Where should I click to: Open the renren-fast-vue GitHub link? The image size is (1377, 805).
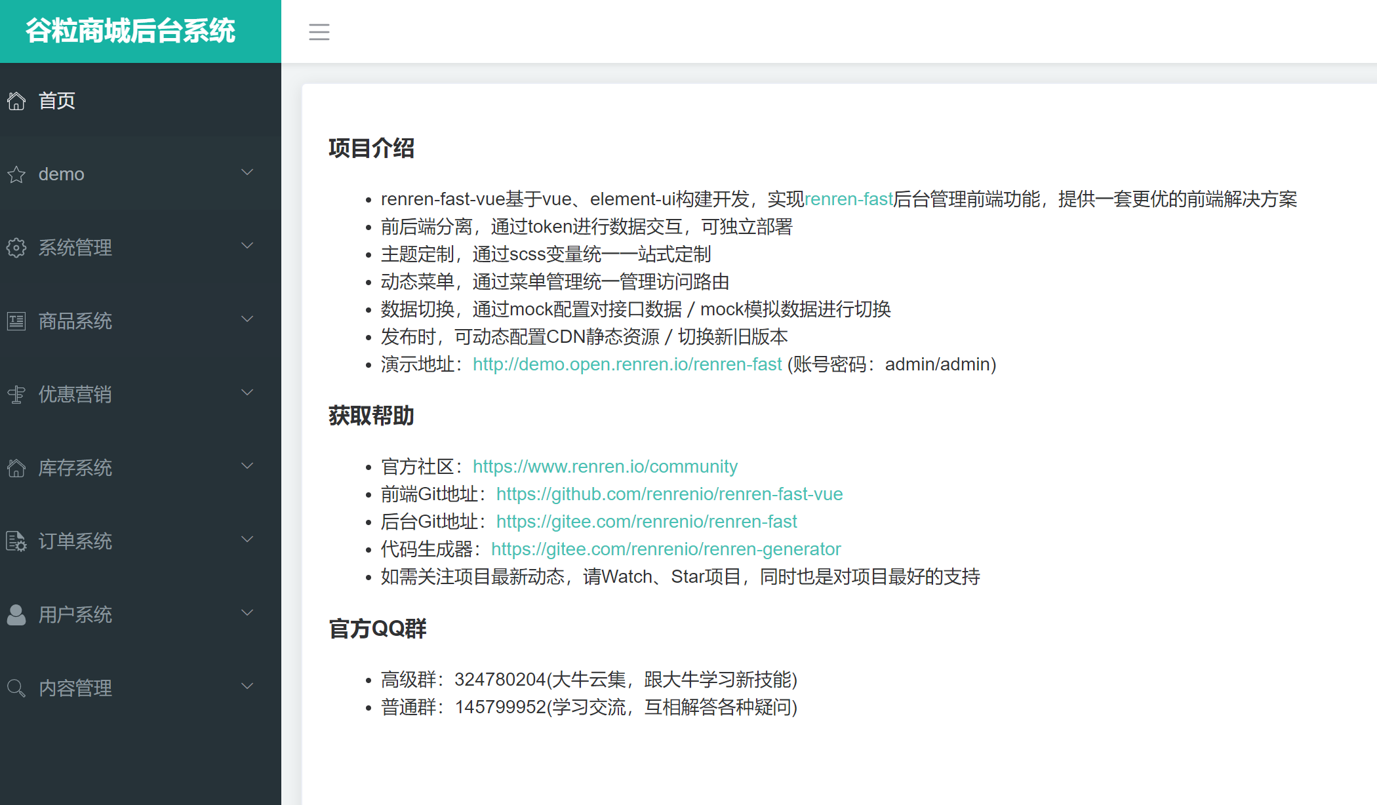669,494
